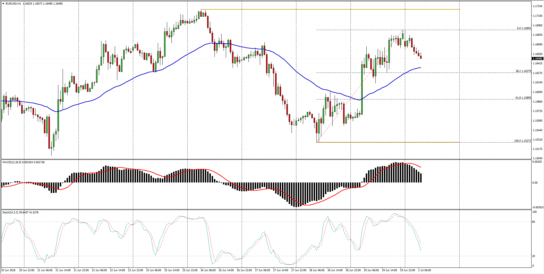Click the dropdown arrow beside EURUSD,H1
544x274 pixels.
click(x=3, y=4)
